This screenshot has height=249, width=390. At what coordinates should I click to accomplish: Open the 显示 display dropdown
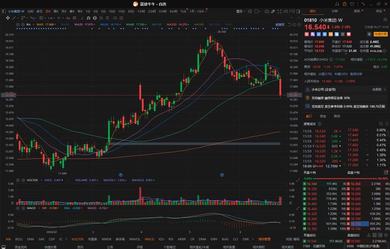pyautogui.click(x=240, y=11)
